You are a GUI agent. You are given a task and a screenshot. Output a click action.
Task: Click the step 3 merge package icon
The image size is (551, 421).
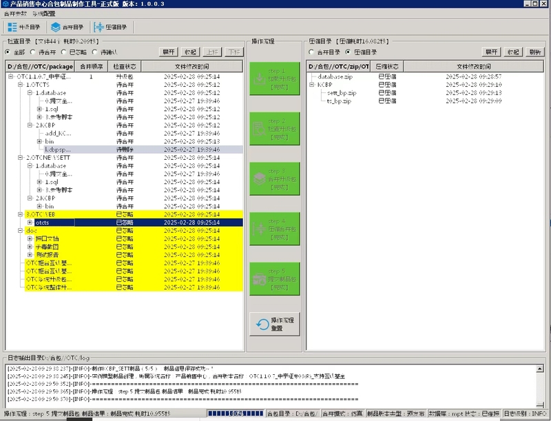[275, 175]
